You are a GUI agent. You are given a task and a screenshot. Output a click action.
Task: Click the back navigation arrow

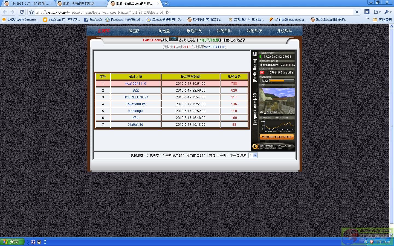tap(5, 12)
